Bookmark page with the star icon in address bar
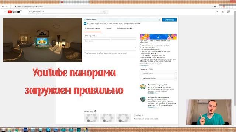This screenshot has height=132, width=236. click(x=215, y=7)
